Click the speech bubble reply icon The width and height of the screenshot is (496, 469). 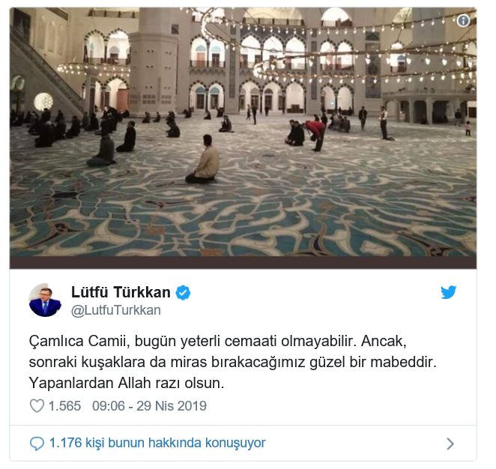click(x=37, y=444)
